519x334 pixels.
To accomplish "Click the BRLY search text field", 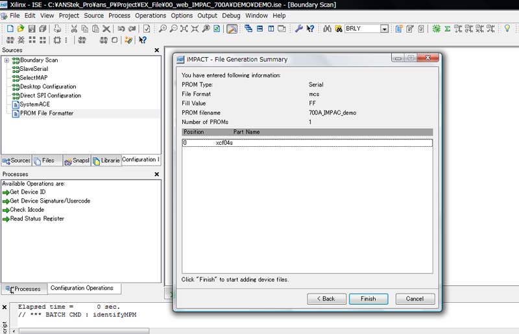I will click(363, 29).
